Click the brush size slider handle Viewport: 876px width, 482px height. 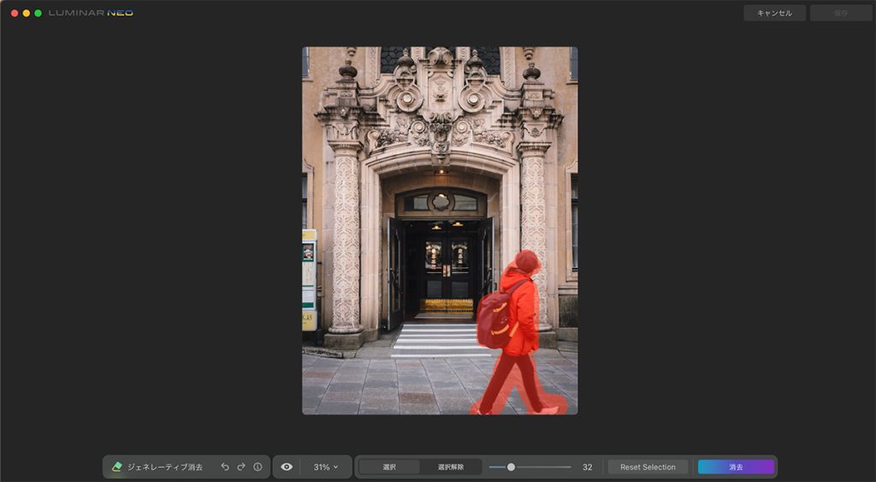(511, 467)
